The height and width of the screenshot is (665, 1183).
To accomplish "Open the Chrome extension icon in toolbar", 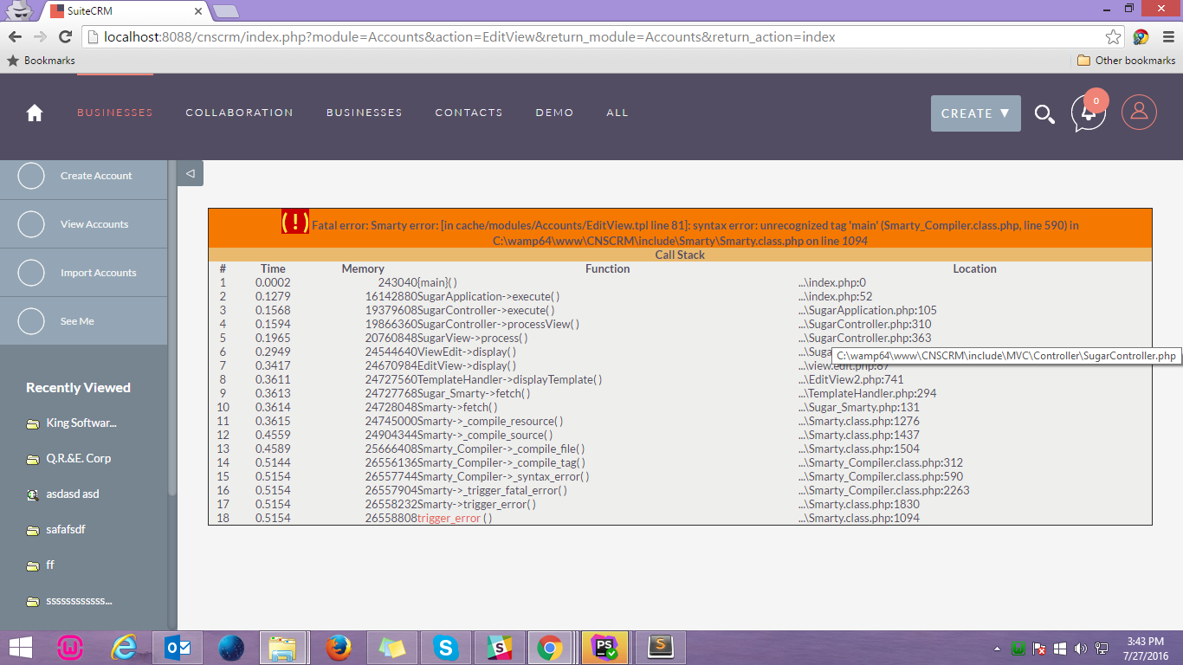I will (1141, 36).
